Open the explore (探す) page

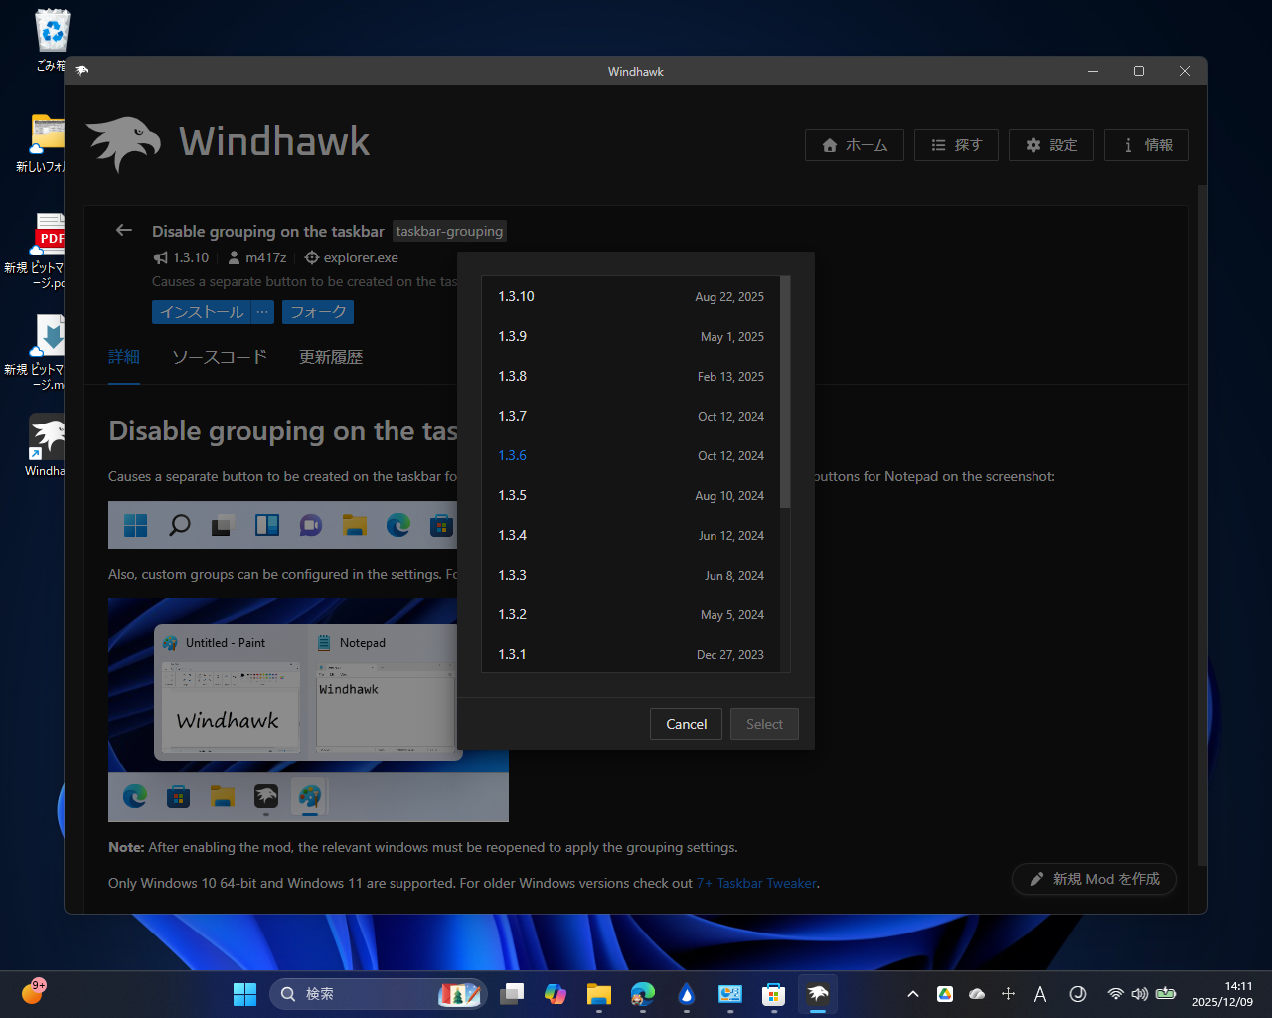[956, 145]
